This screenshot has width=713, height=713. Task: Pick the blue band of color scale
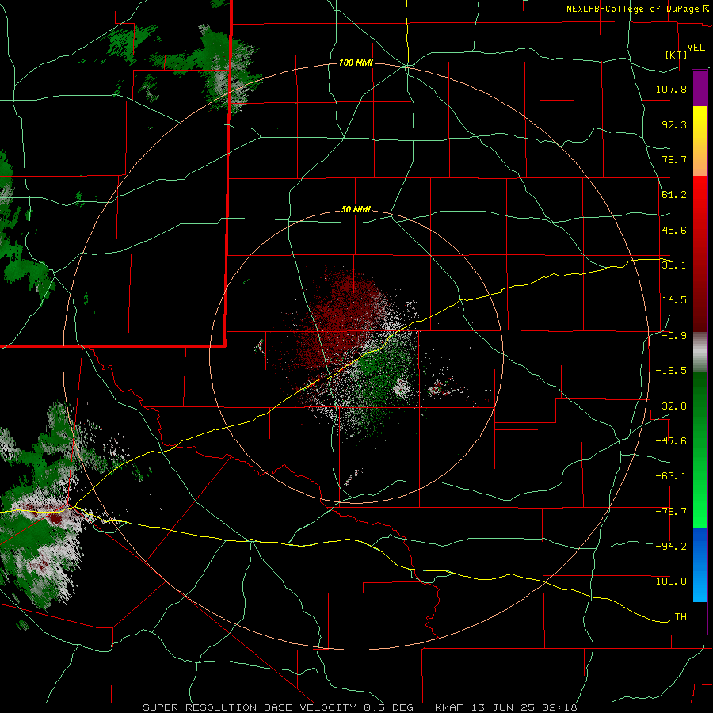coord(700,565)
